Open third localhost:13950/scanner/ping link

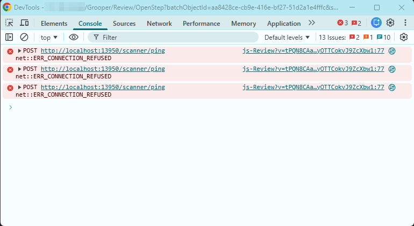[x=103, y=87]
